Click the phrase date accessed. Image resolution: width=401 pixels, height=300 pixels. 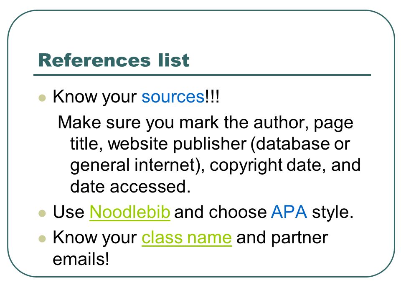coord(130,187)
